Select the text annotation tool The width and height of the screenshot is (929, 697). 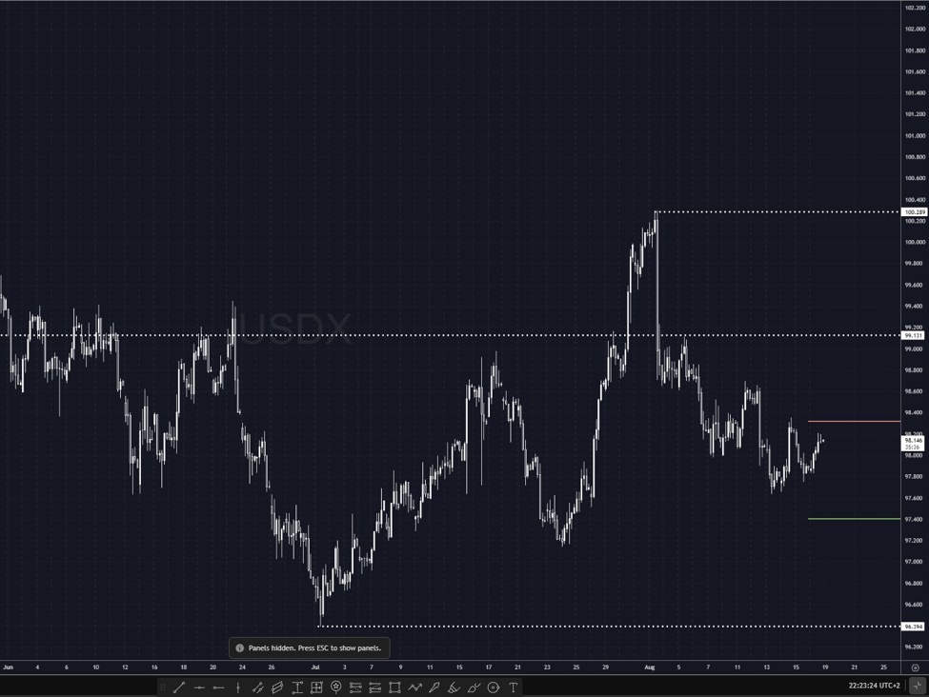(514, 687)
